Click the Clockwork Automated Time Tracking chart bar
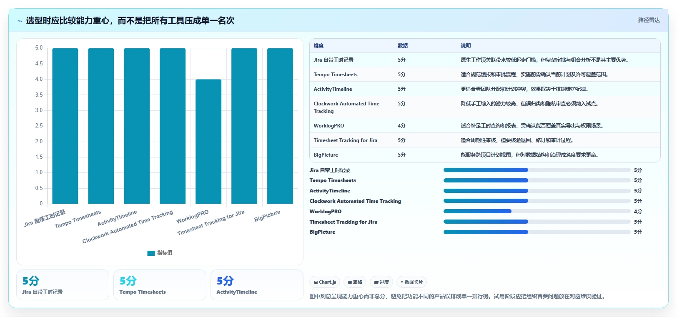677x317 pixels. pyautogui.click(x=173, y=126)
